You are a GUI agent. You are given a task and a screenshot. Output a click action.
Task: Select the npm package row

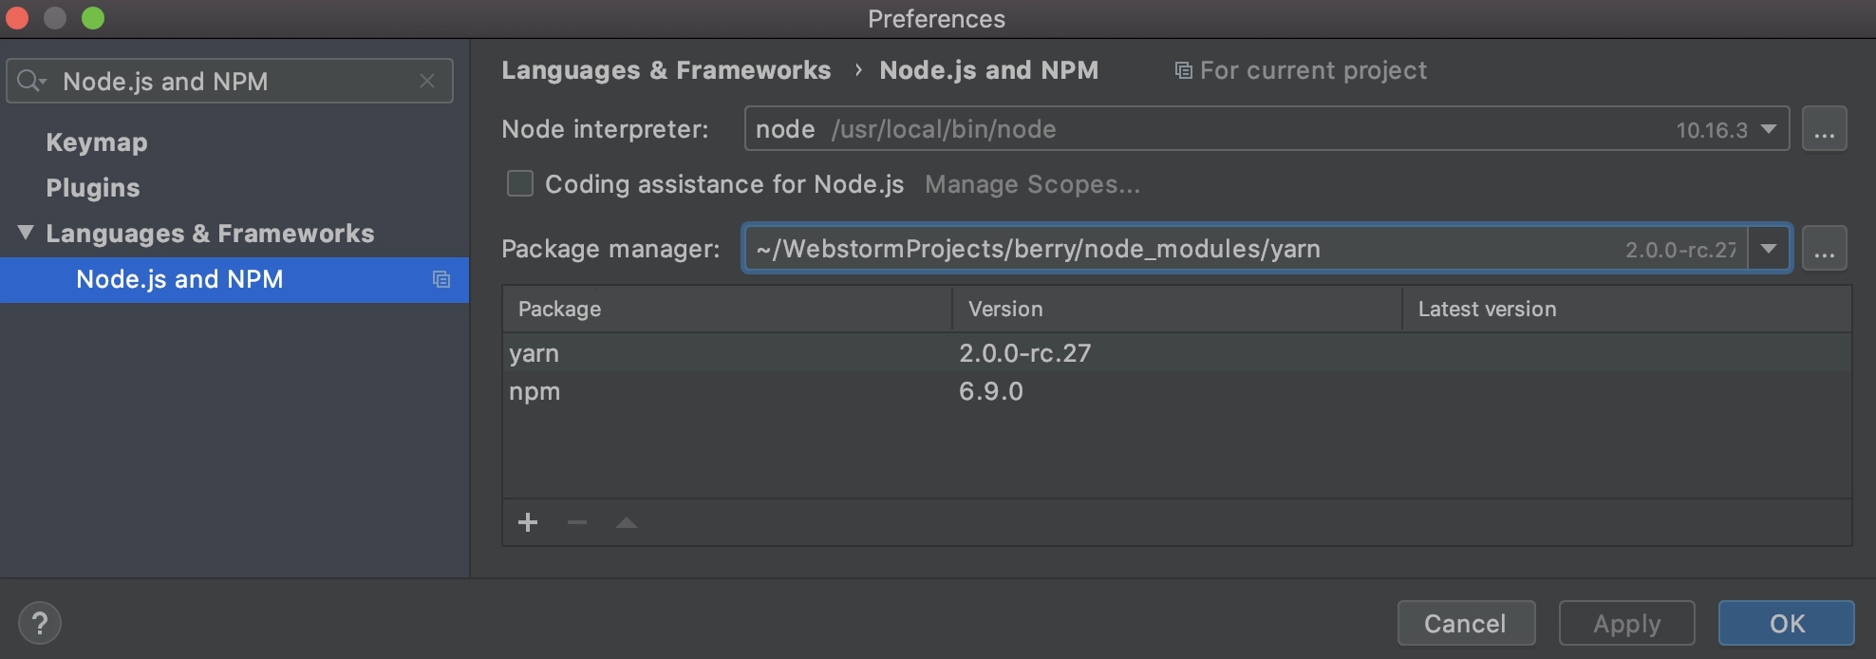[x=1177, y=391]
